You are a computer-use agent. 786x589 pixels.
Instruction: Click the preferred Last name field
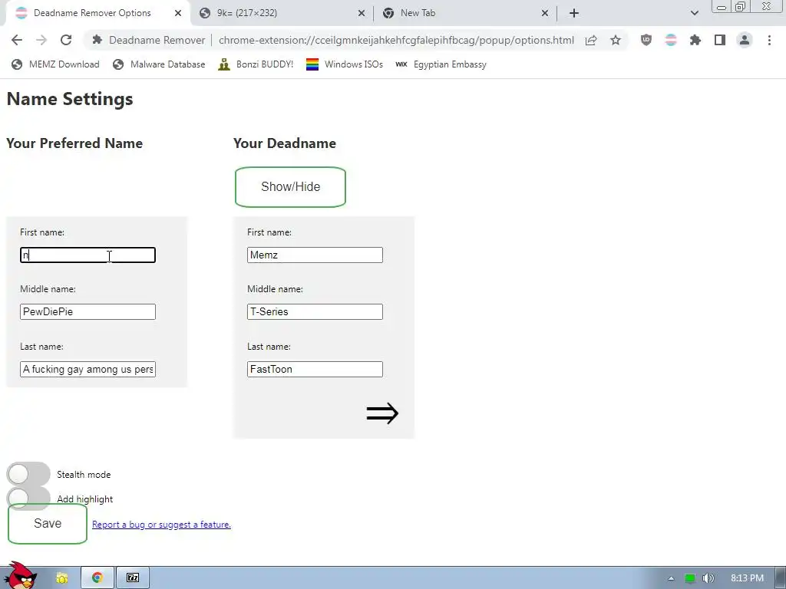(88, 369)
